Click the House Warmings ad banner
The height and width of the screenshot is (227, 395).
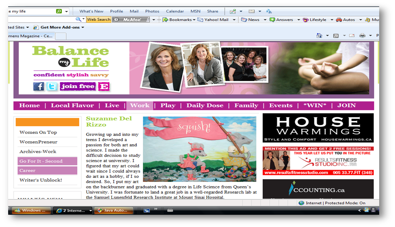pos(318,128)
